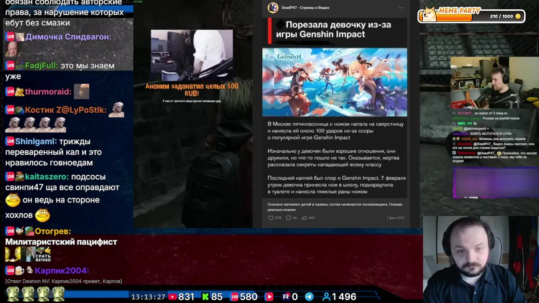
Task: Click the beer mug badge beside Карпик2004
Action: 20,271
